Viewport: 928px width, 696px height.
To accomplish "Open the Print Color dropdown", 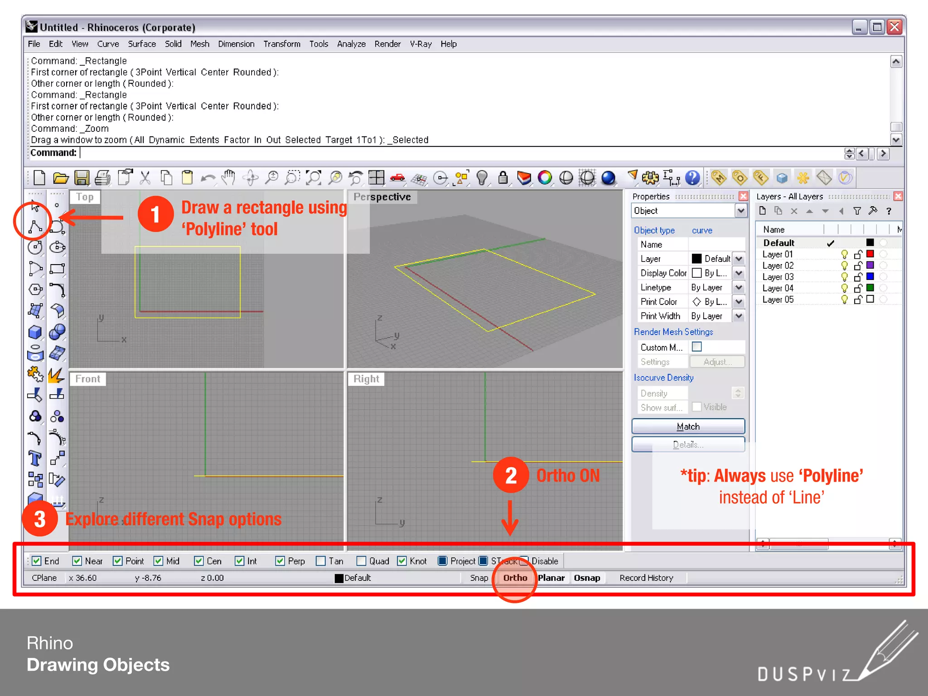I will [739, 302].
